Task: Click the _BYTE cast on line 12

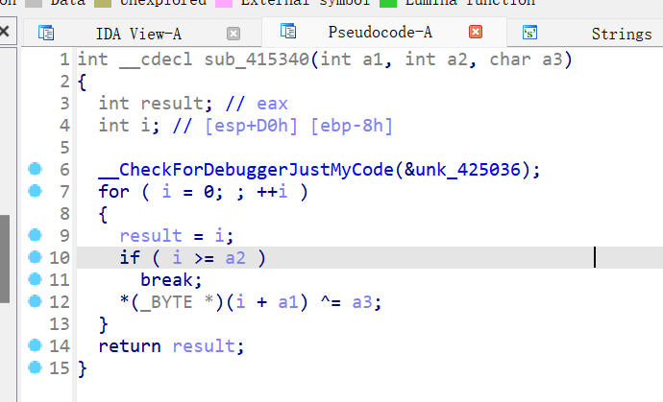Action: click(x=166, y=302)
